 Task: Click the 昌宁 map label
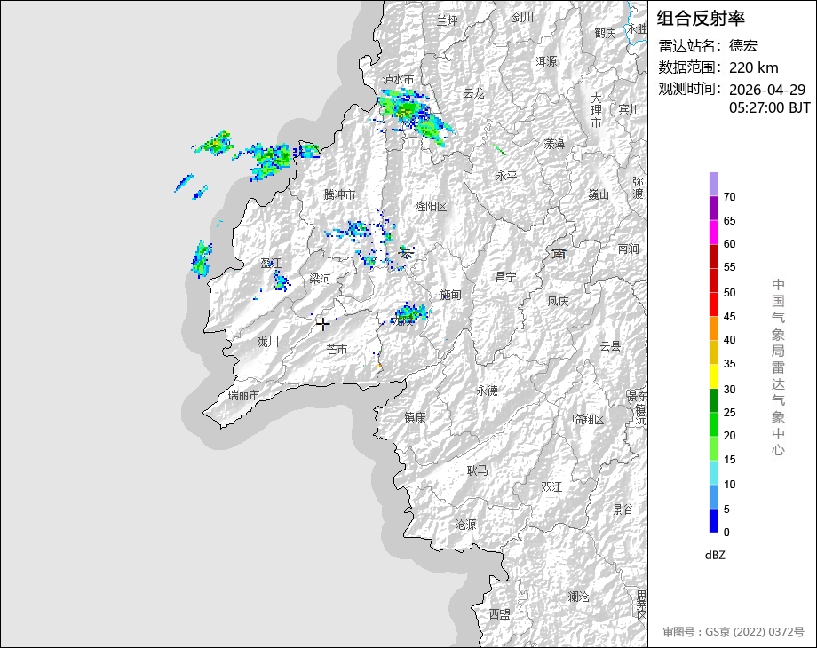point(505,277)
